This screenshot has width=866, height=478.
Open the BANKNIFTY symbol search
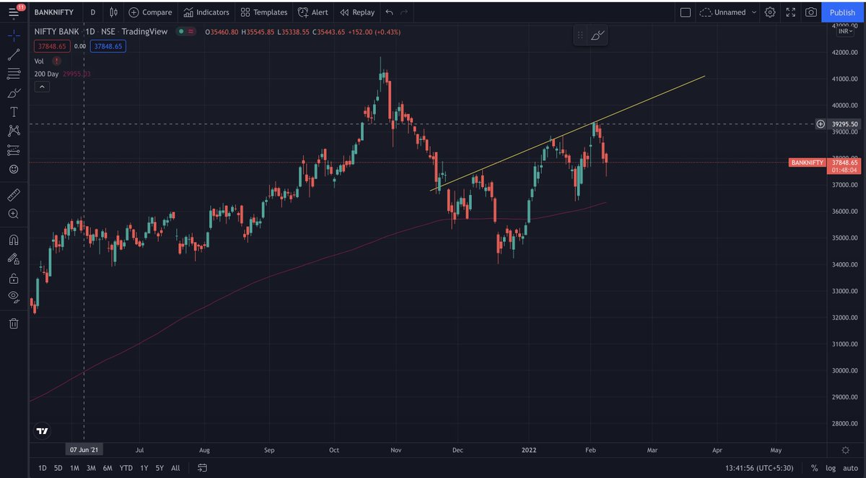click(53, 12)
